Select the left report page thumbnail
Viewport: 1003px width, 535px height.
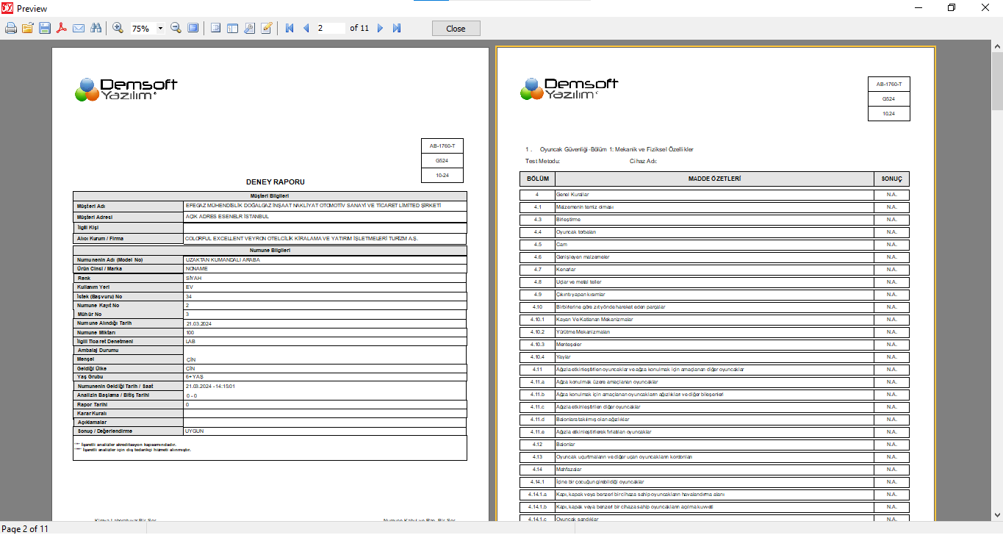coord(270,285)
